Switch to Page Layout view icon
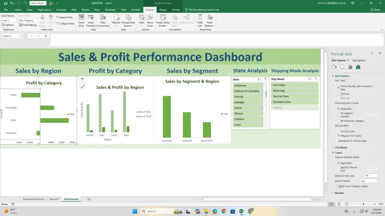385x216 pixels. (x=339, y=204)
